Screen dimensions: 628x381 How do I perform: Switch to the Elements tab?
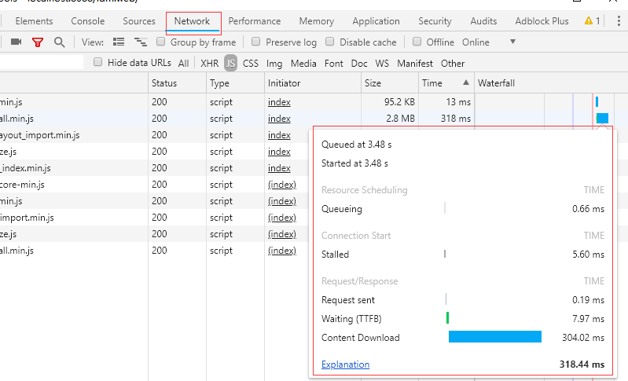34,20
